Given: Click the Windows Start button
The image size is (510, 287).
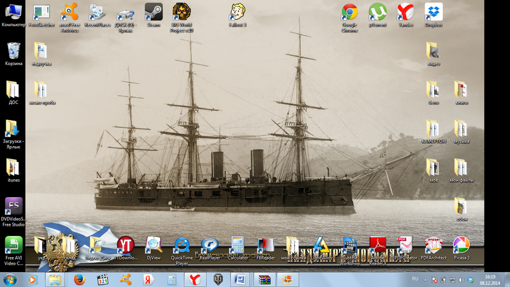Looking at the screenshot, I should [10, 280].
